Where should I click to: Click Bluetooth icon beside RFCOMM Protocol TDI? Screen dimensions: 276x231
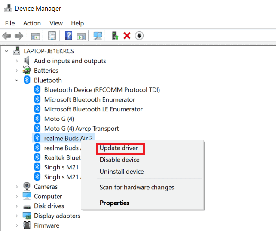[37, 89]
